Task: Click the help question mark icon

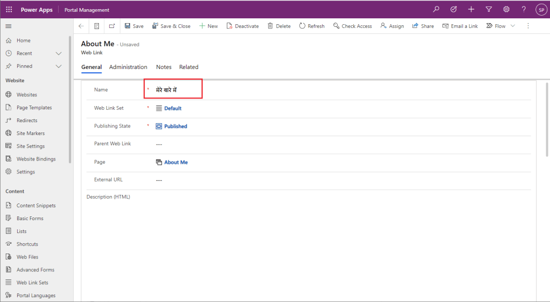Action: pyautogui.click(x=524, y=9)
